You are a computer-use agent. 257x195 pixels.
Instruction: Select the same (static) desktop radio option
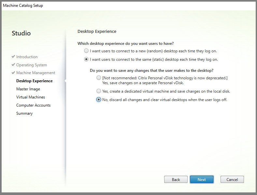tap(86, 59)
